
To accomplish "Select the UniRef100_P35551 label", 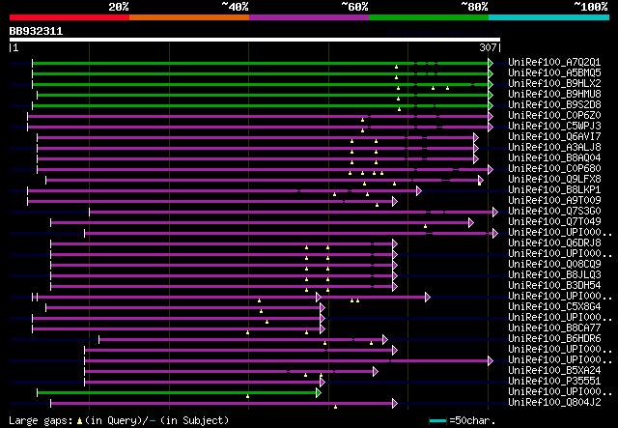I will click(x=554, y=382).
